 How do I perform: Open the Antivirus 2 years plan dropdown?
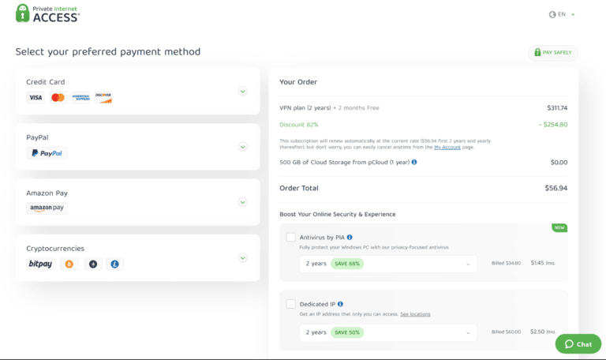[x=388, y=264]
